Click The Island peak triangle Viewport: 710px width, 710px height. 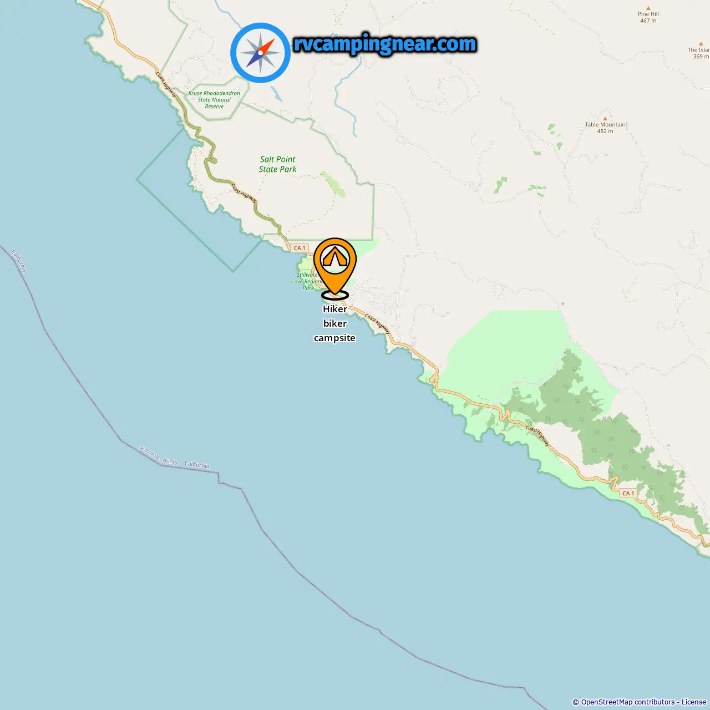point(701,43)
